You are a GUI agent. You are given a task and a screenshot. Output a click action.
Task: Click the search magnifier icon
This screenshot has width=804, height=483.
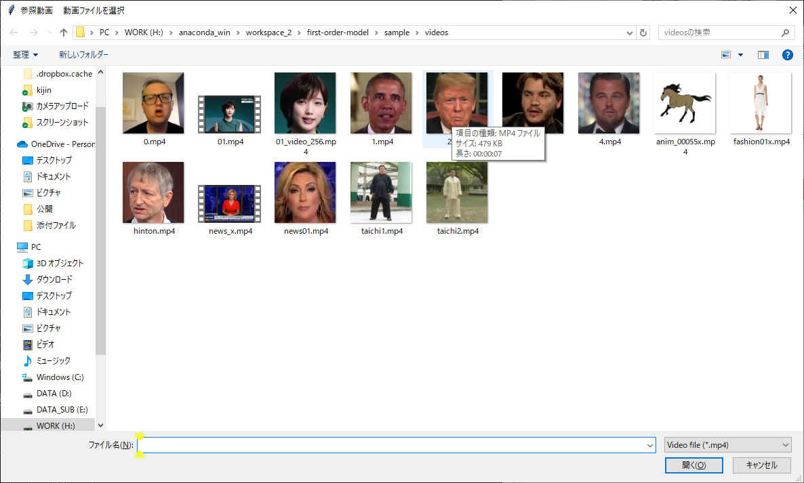tap(786, 33)
